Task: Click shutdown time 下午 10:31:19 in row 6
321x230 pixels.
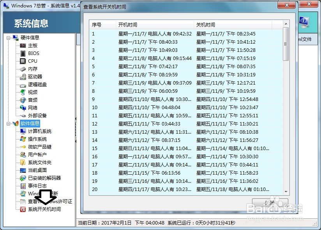Action: pos(226,75)
